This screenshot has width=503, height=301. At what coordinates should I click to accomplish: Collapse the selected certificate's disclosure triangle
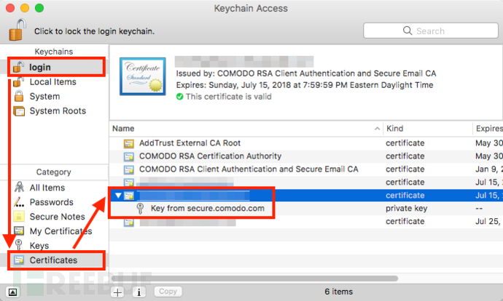point(117,195)
